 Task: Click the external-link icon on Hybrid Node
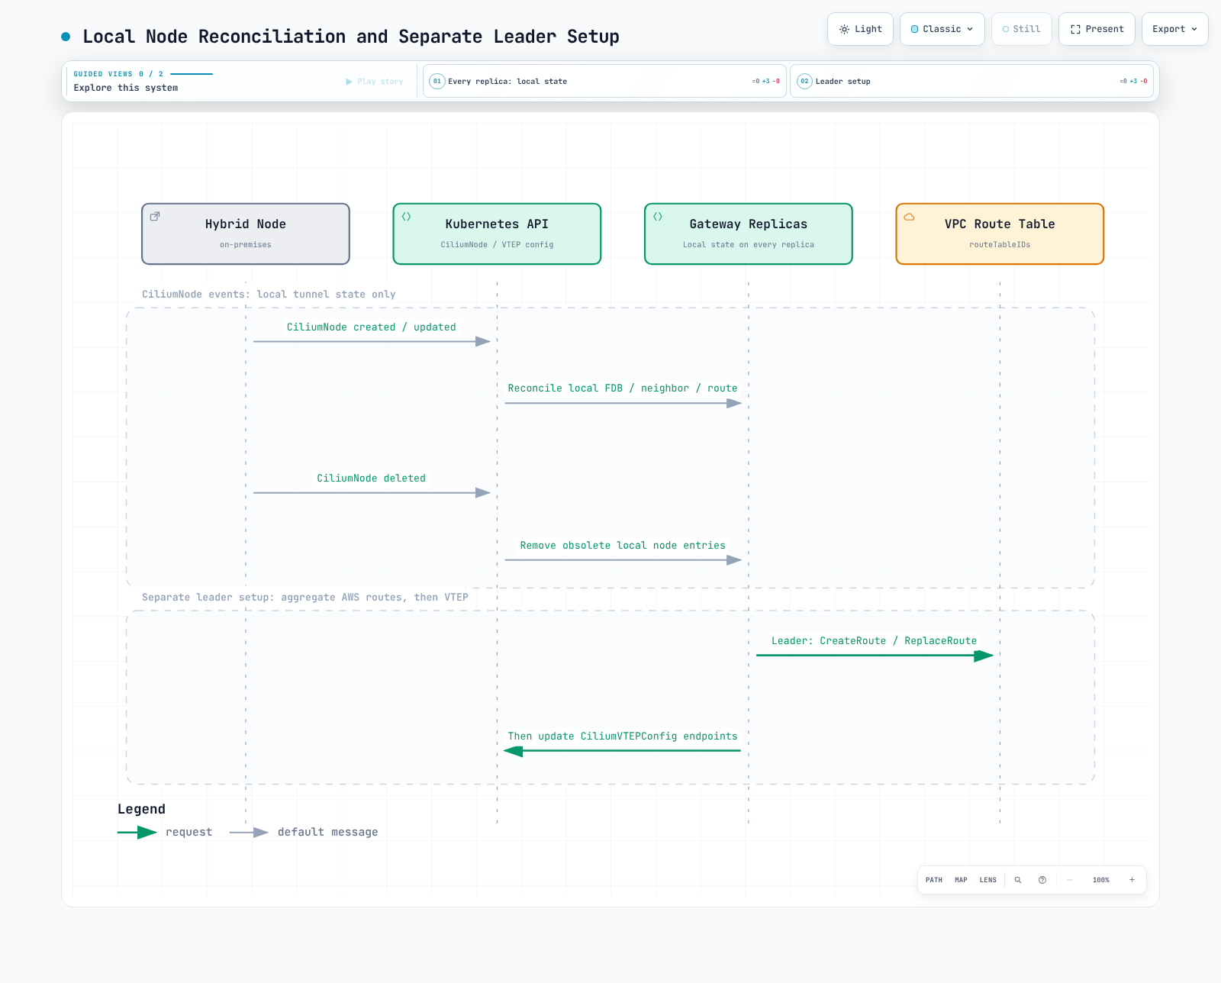[x=155, y=217]
